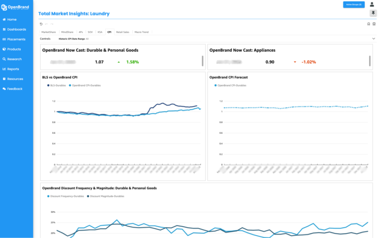Click the green up arrow indicator
Image resolution: width=379 pixels, height=238 pixels.
(x=118, y=62)
